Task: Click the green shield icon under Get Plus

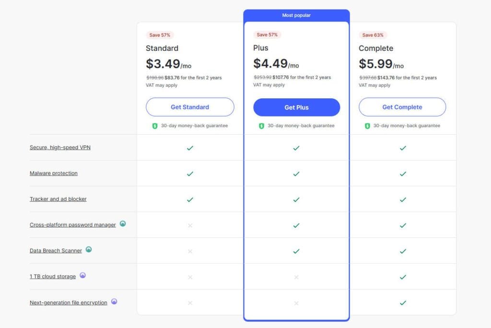Action: [x=261, y=126]
